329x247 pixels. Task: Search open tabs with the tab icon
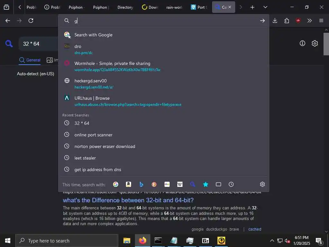coord(218,184)
